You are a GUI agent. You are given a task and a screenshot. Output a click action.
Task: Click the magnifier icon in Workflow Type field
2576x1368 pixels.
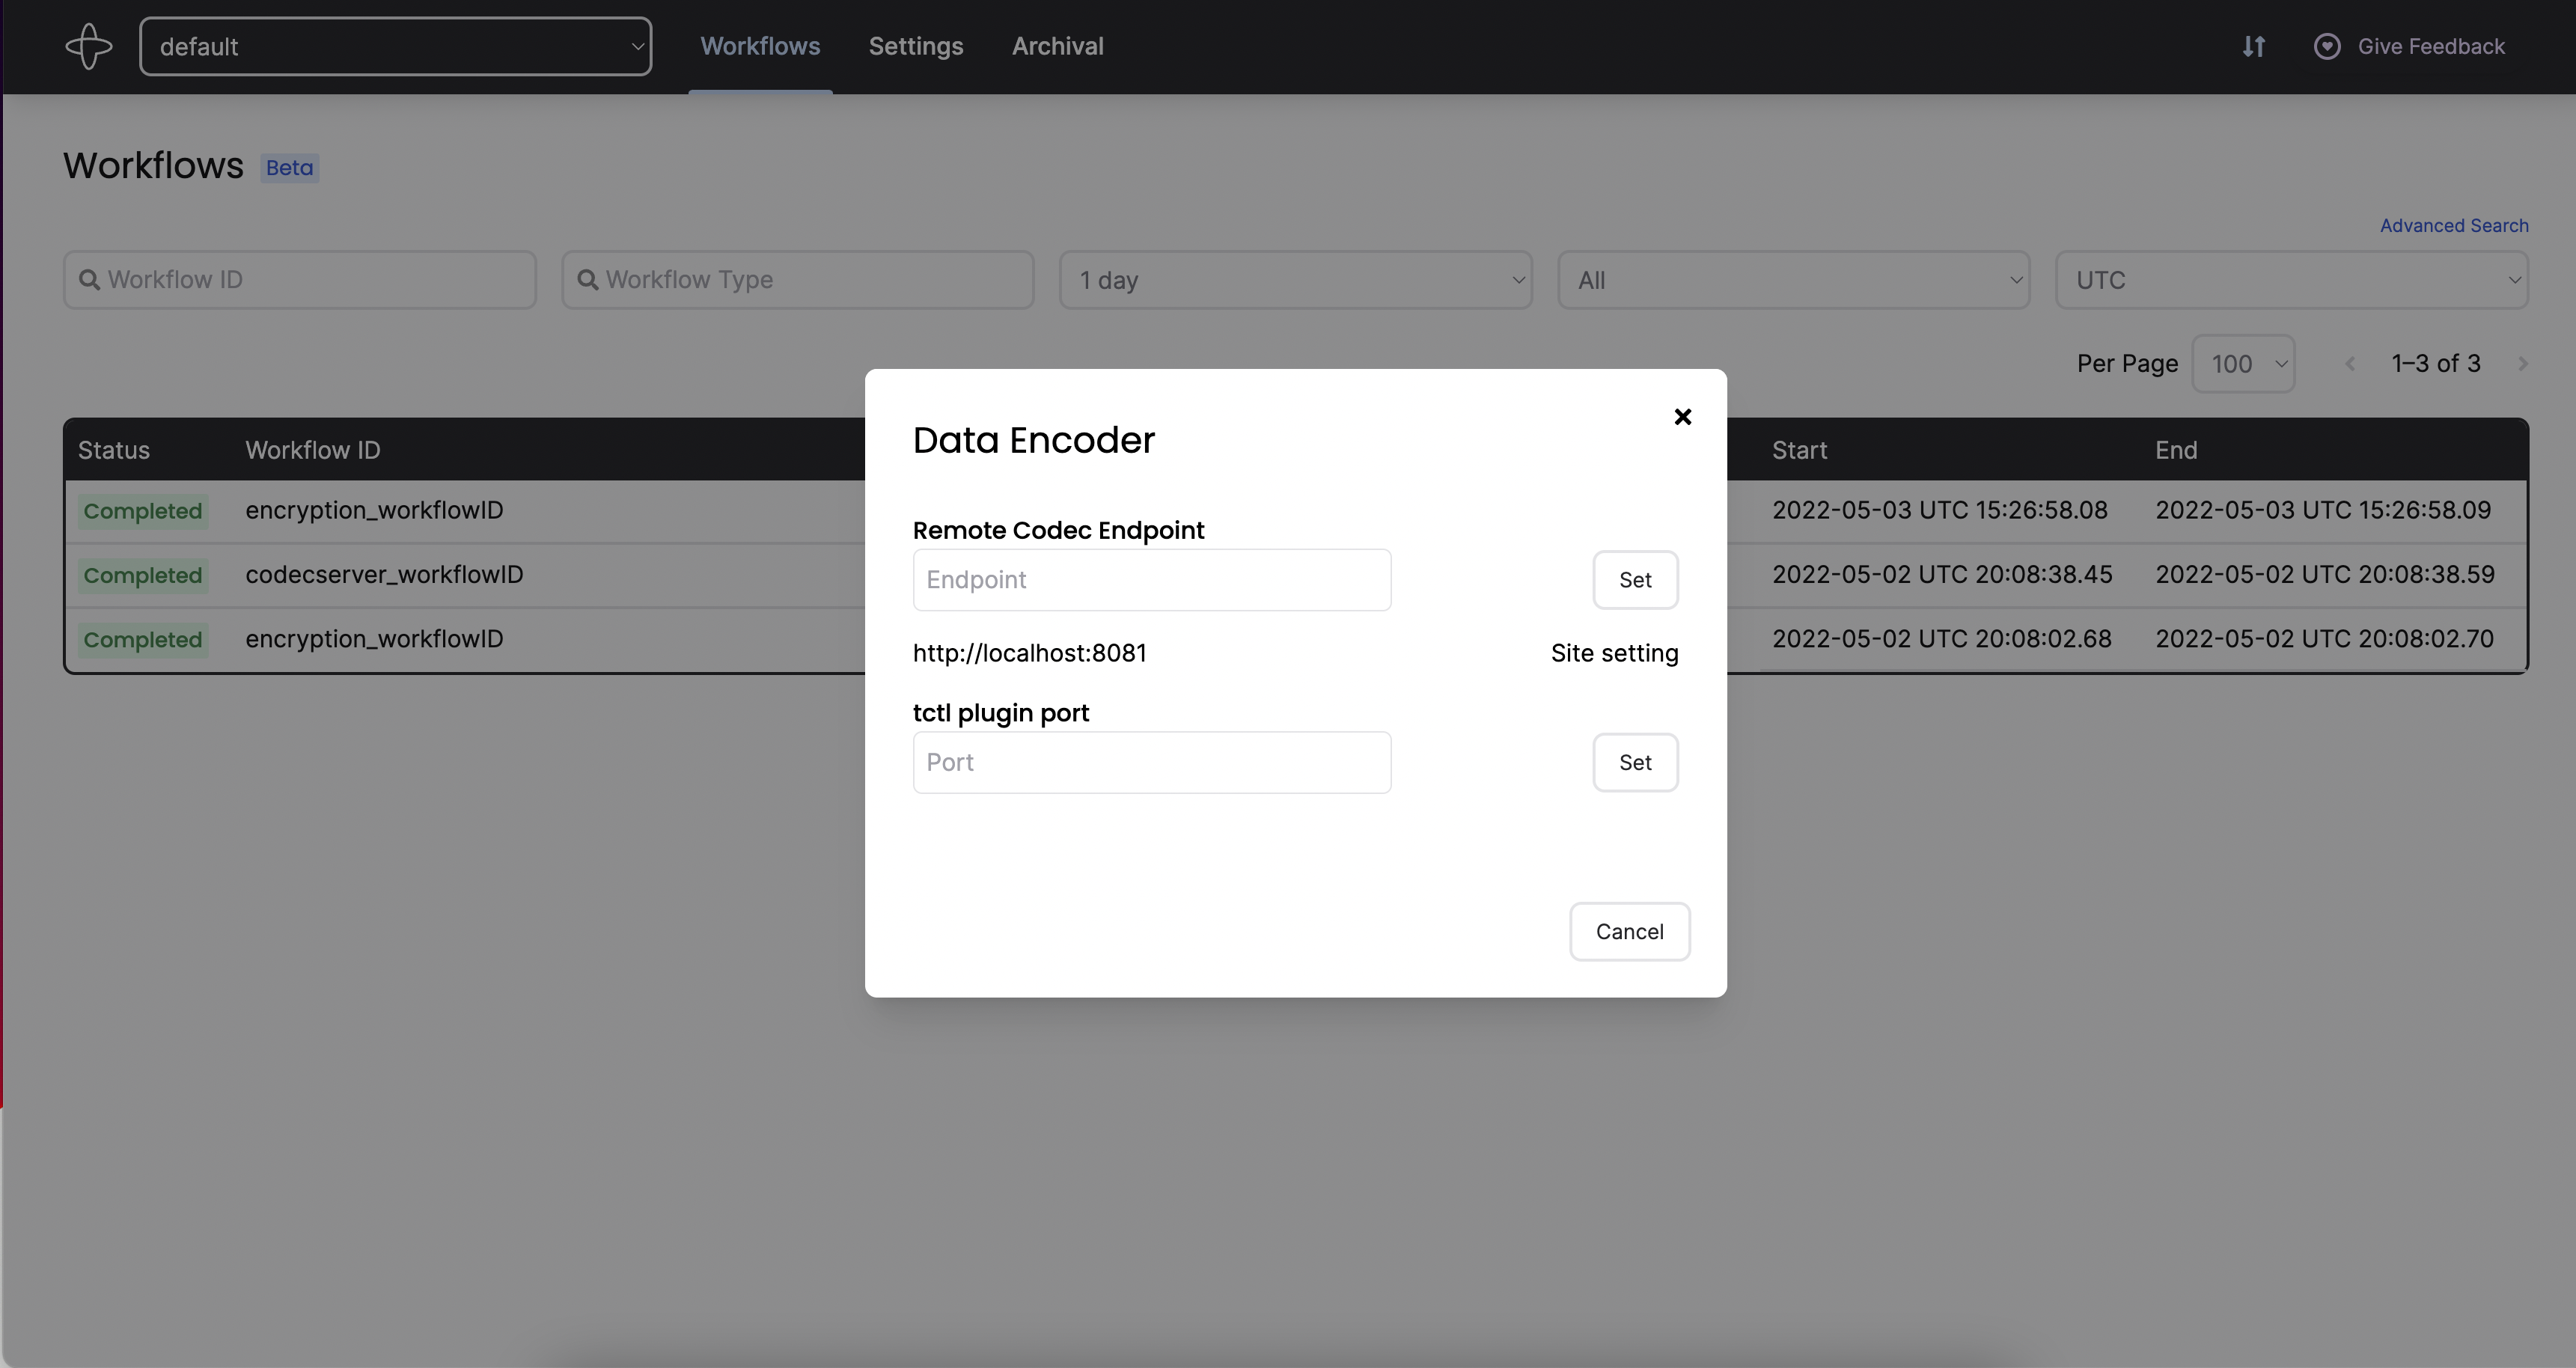click(x=590, y=280)
